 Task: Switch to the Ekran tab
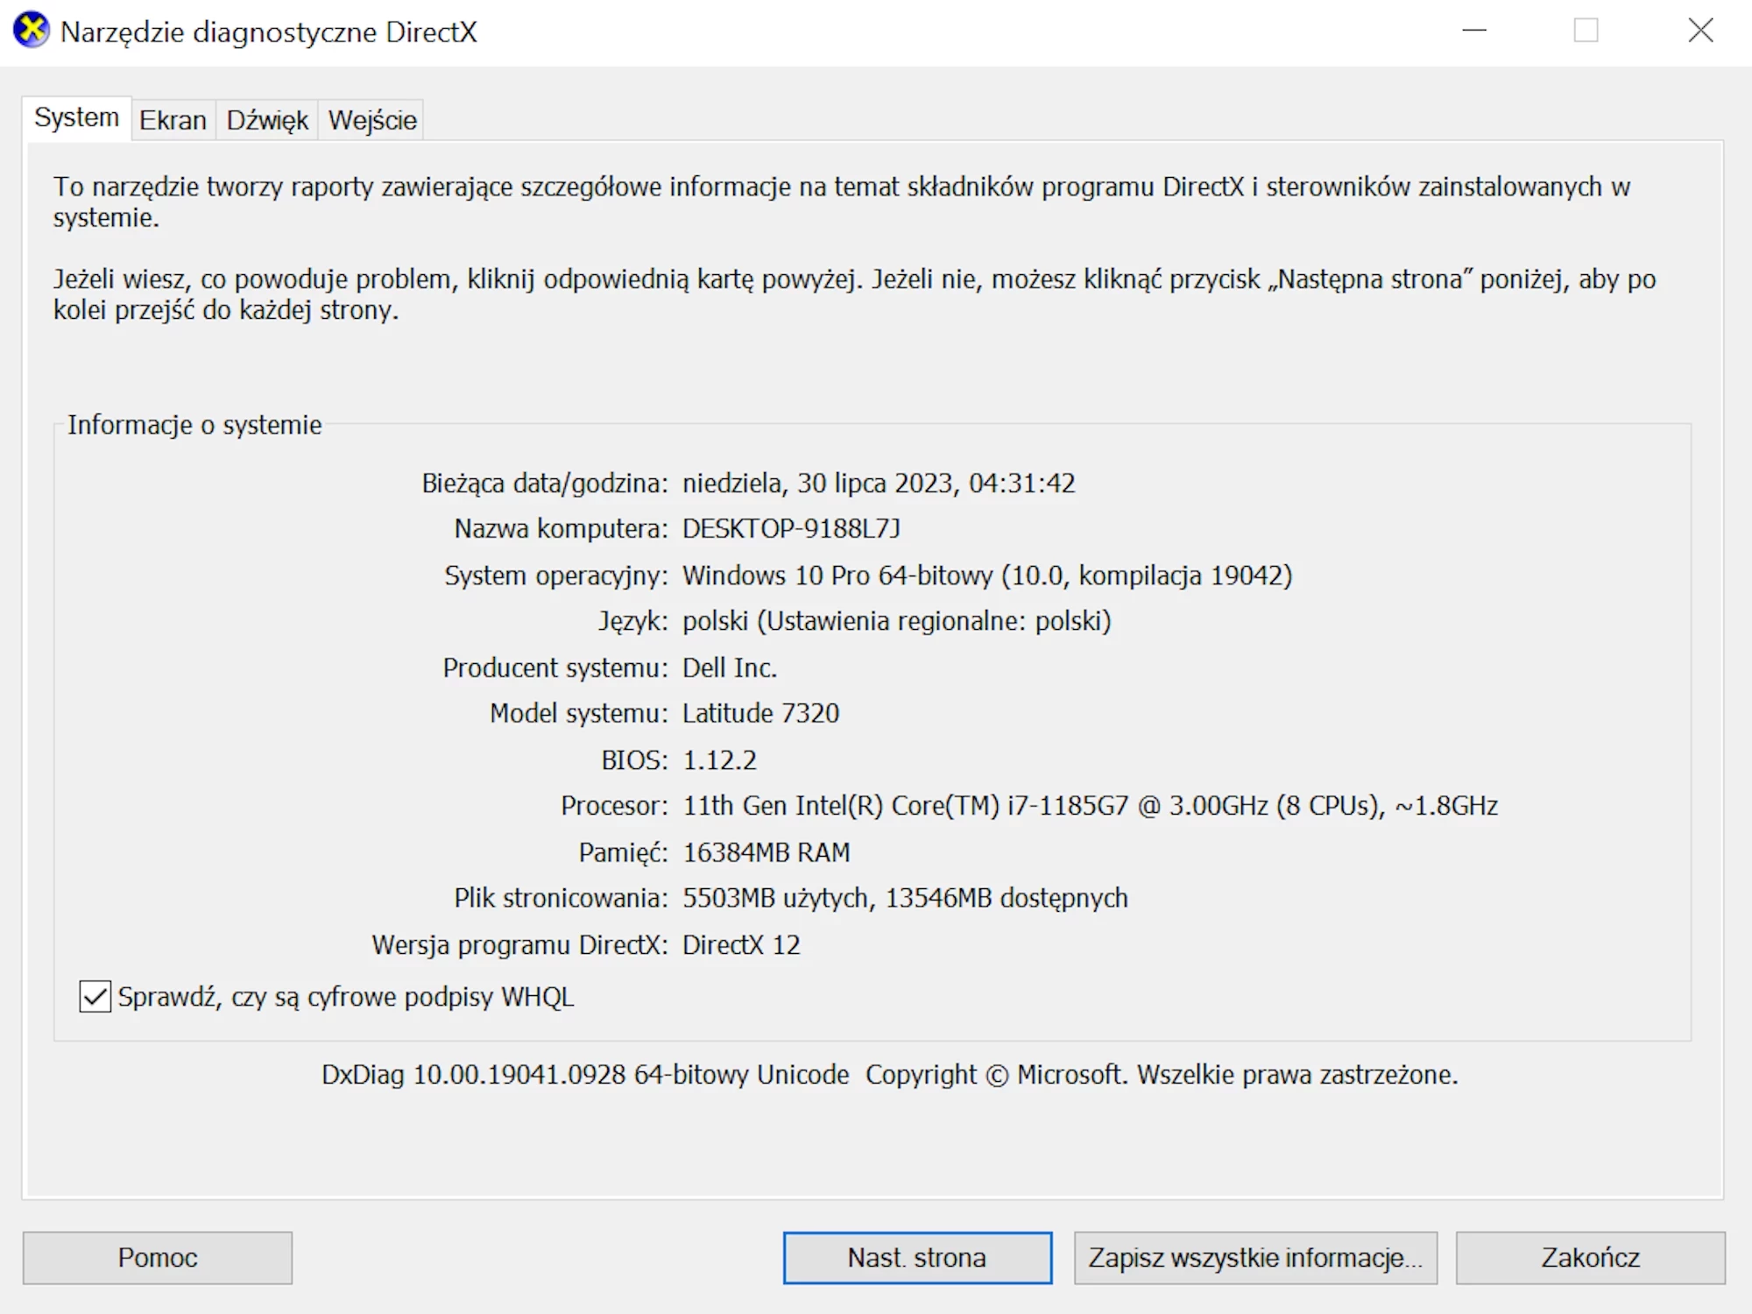pos(173,120)
